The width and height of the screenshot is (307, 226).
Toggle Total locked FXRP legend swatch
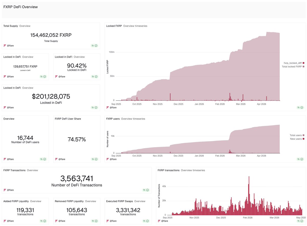[x=303, y=66]
